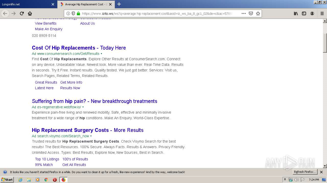Open the Firefox home page
327x183 pixels.
click(30, 13)
